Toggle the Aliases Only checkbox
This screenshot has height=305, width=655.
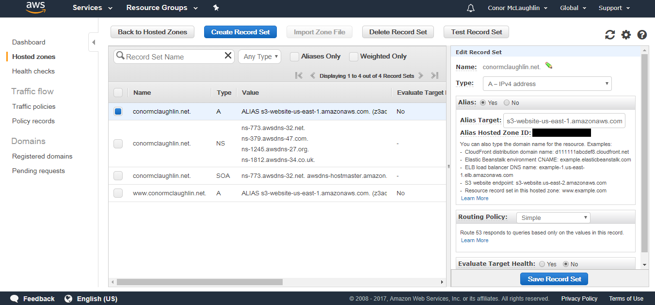[x=294, y=57]
